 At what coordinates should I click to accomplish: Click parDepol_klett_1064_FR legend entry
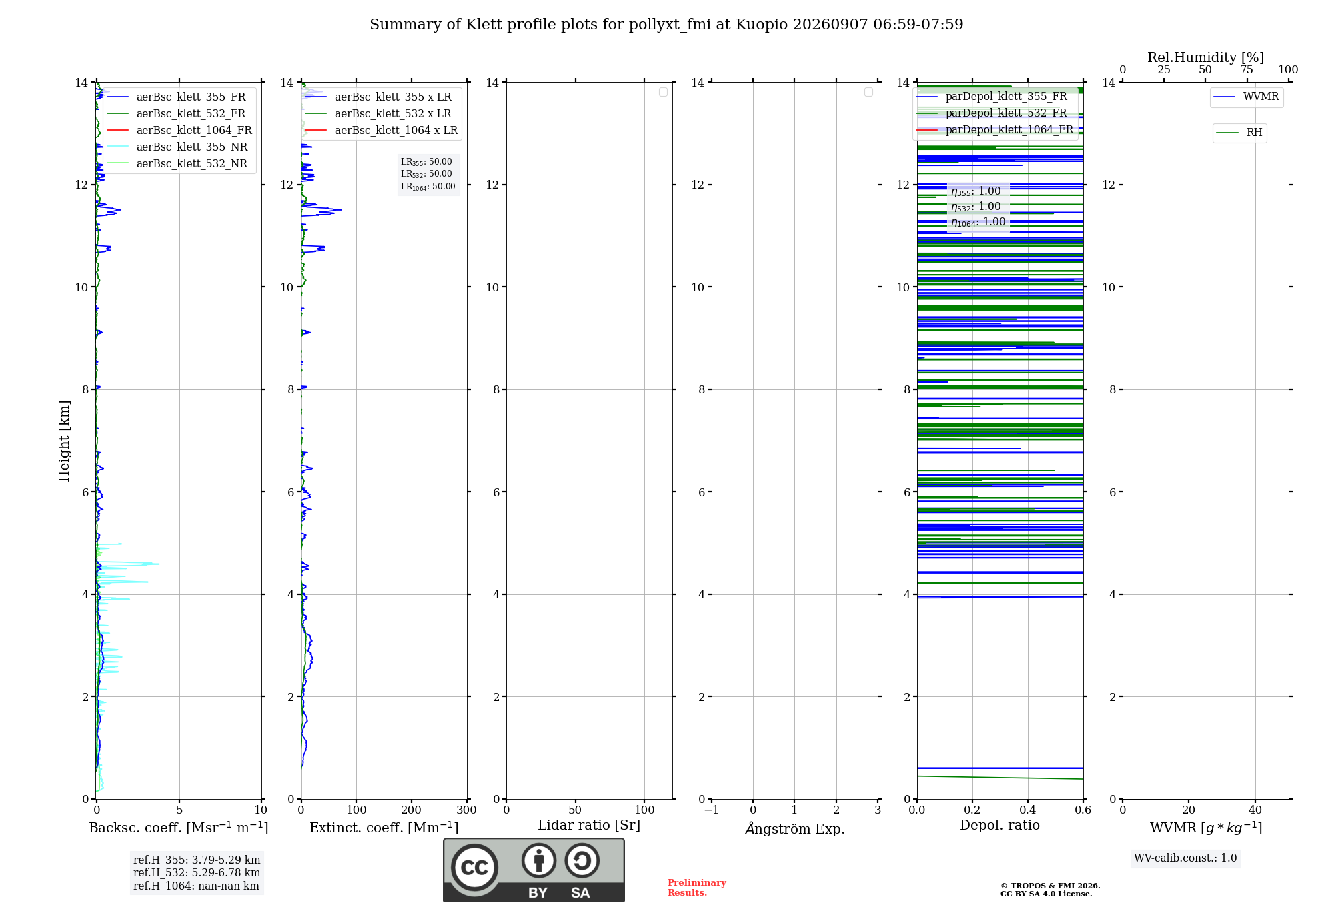click(x=994, y=130)
